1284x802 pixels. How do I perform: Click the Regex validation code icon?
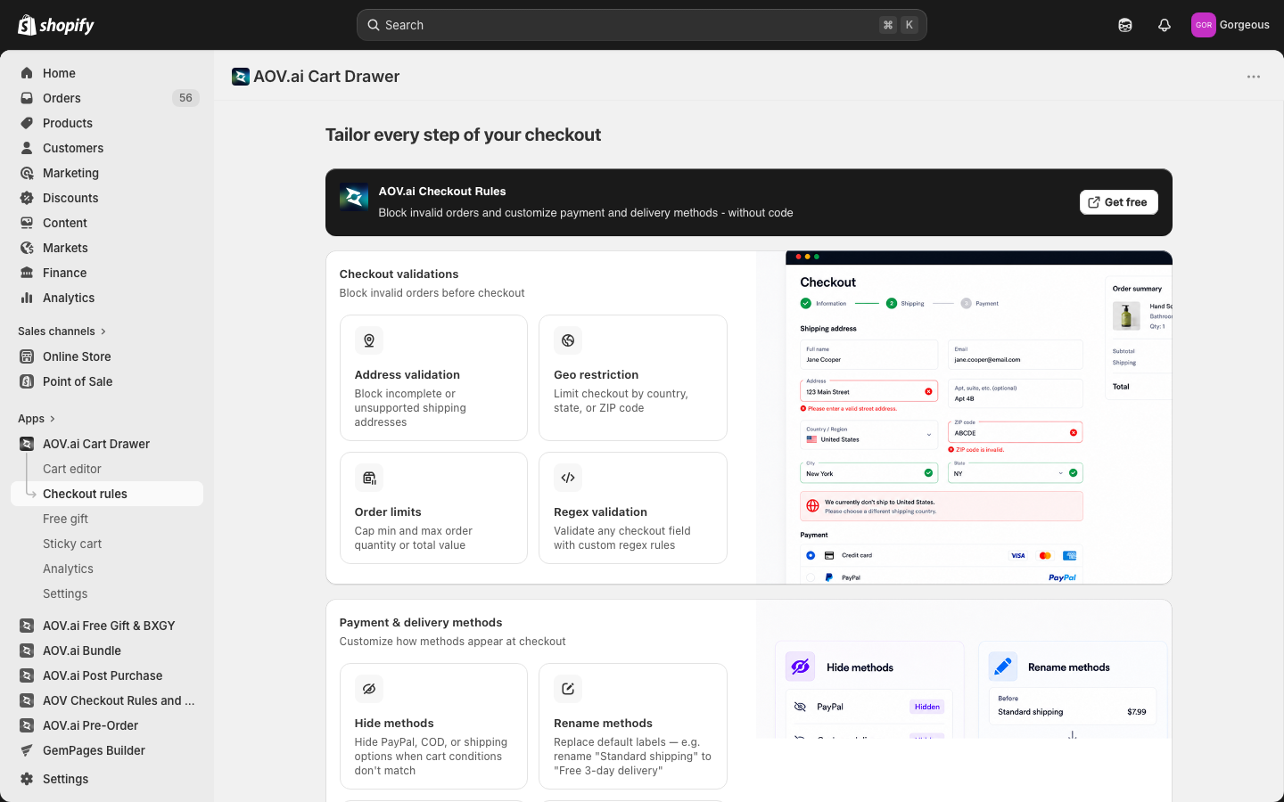568,478
